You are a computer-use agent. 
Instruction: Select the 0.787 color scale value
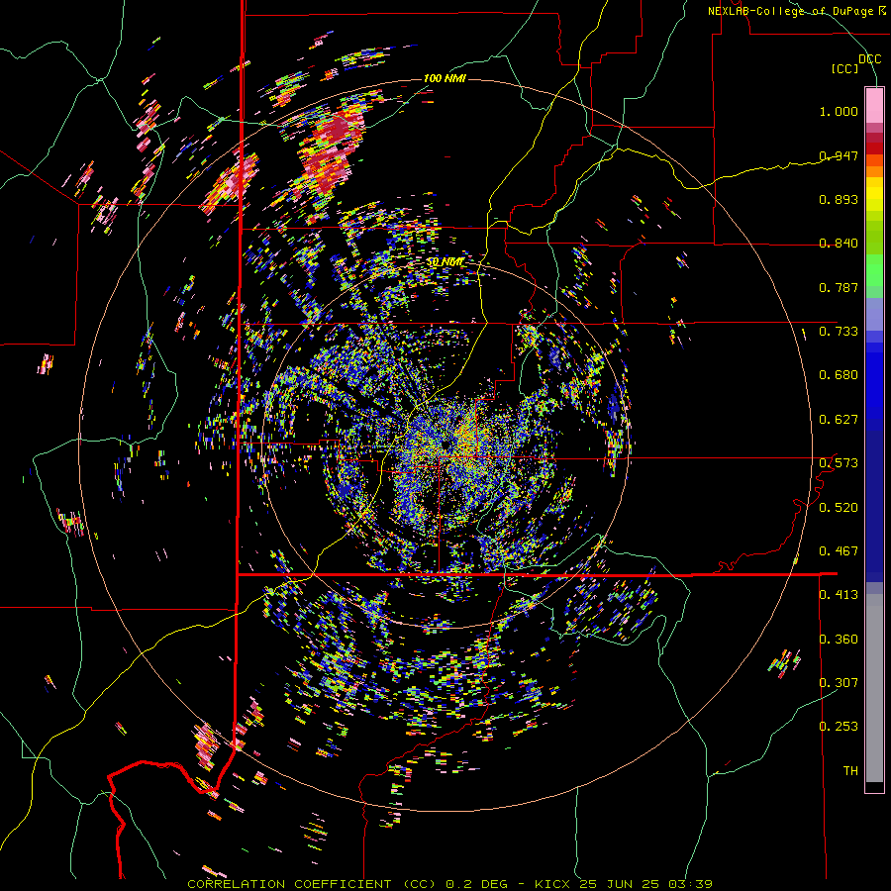coord(839,287)
